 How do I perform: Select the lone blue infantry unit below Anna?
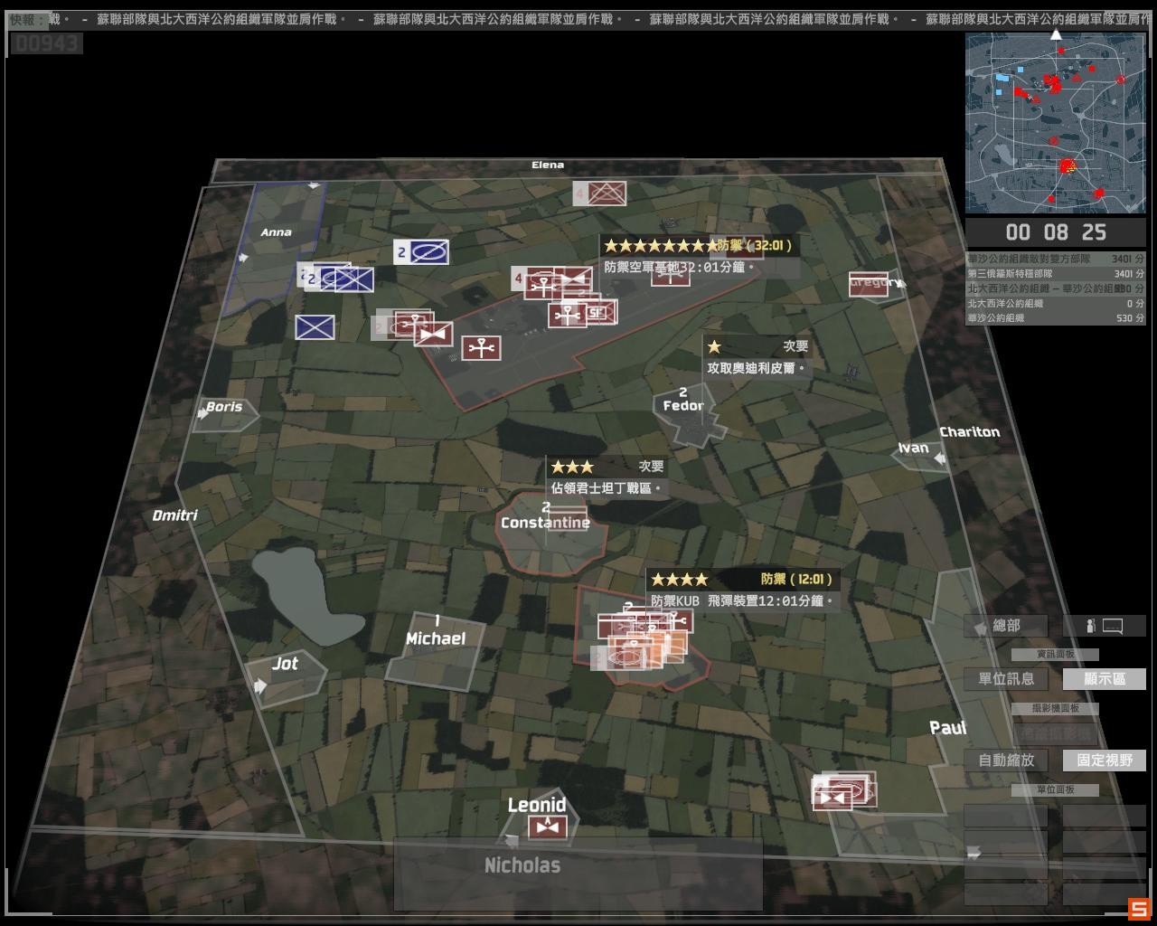pyautogui.click(x=315, y=327)
